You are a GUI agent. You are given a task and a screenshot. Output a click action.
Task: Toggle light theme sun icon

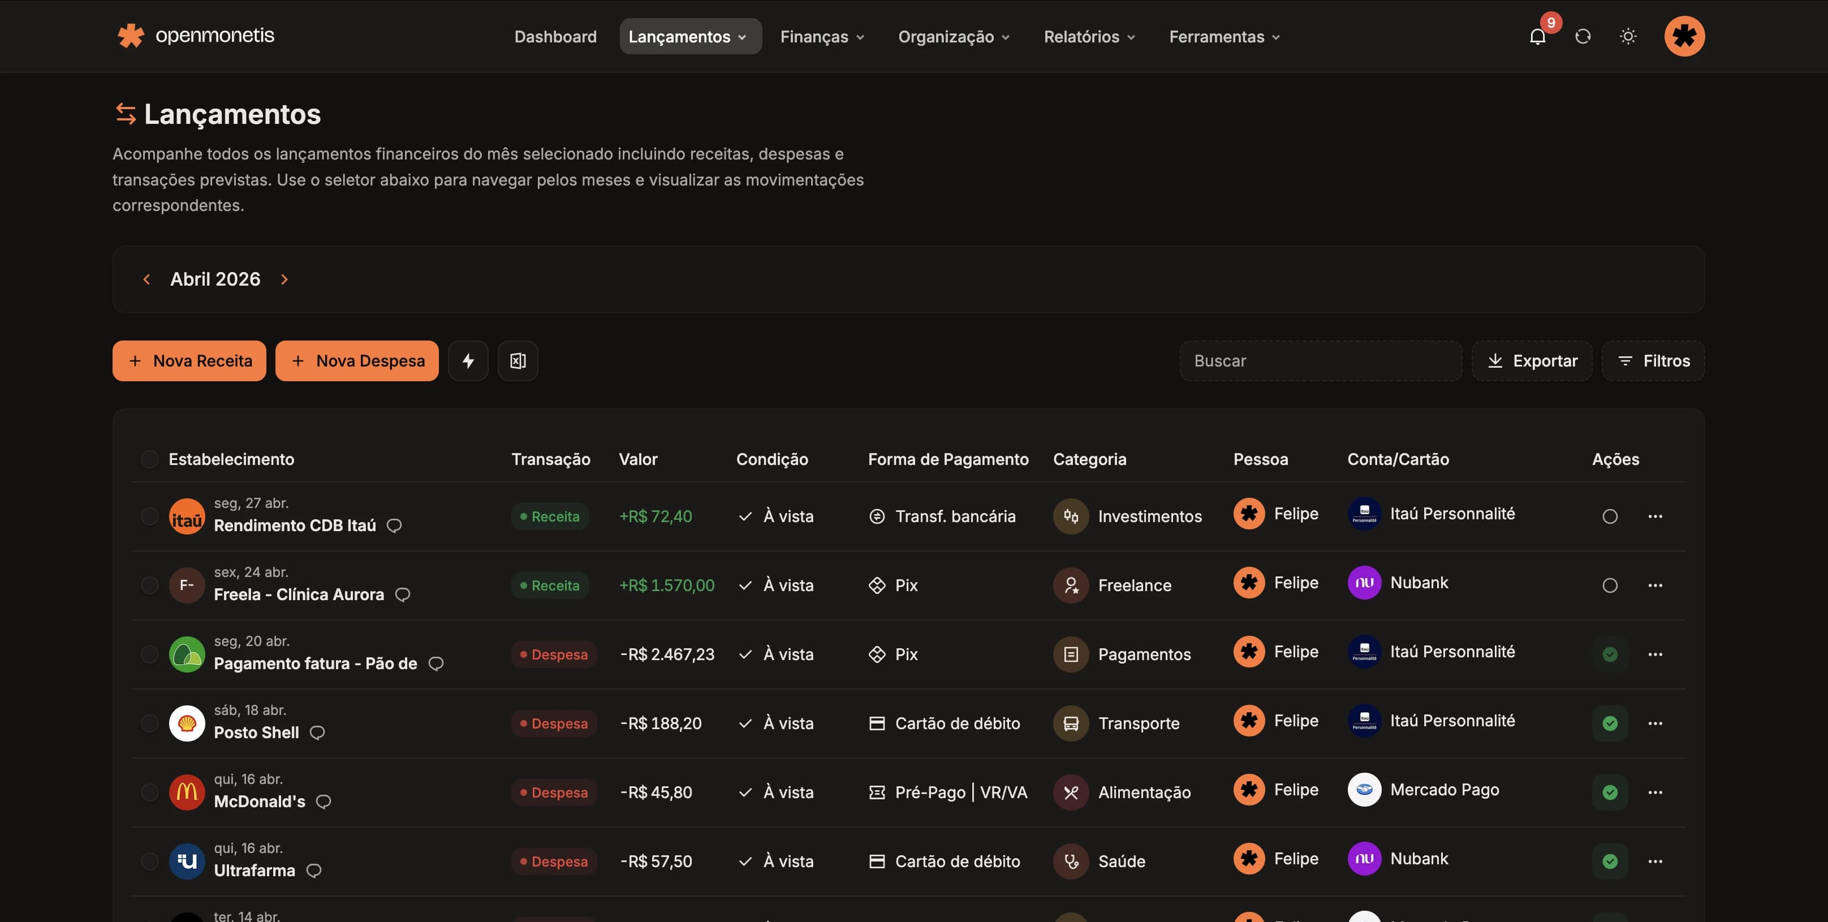[1628, 37]
